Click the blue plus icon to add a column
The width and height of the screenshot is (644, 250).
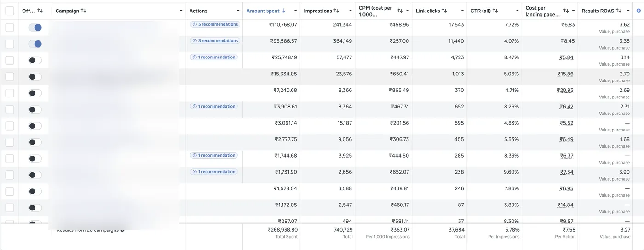pos(638,11)
